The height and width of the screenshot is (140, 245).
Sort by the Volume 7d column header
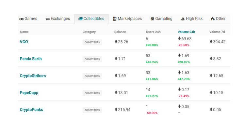tap(217, 32)
